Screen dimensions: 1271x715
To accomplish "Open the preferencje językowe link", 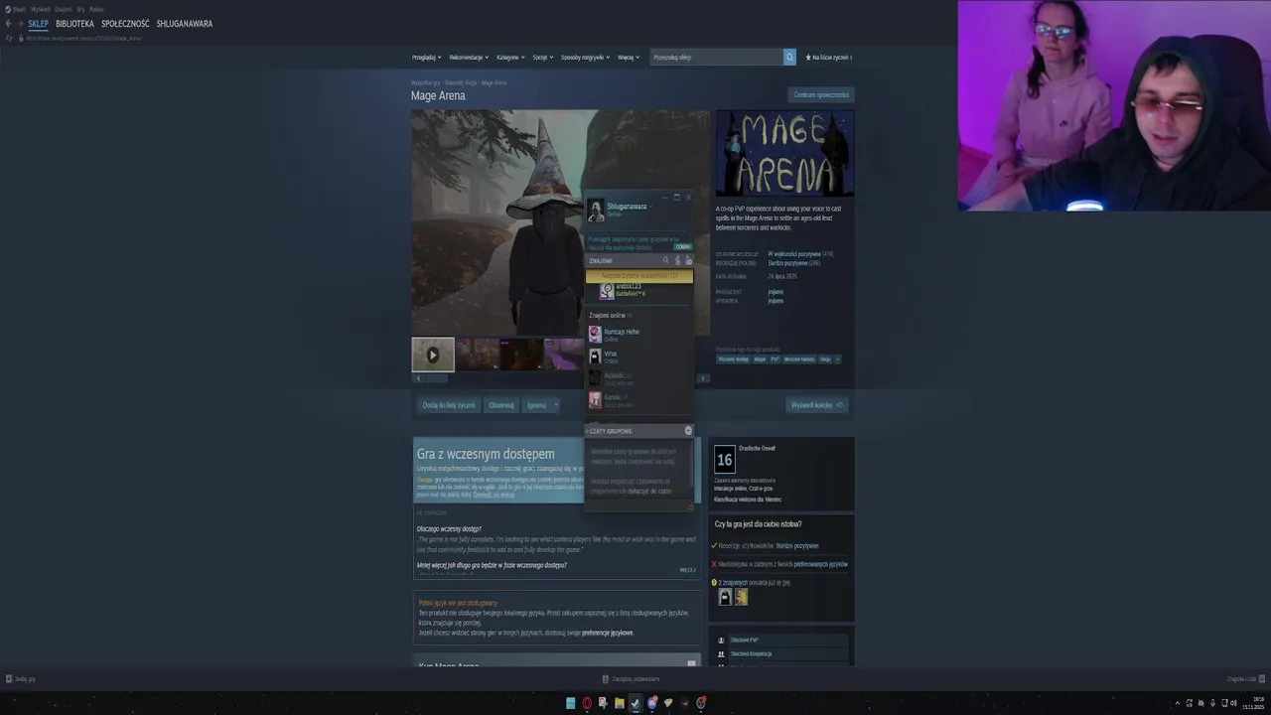I will point(608,633).
